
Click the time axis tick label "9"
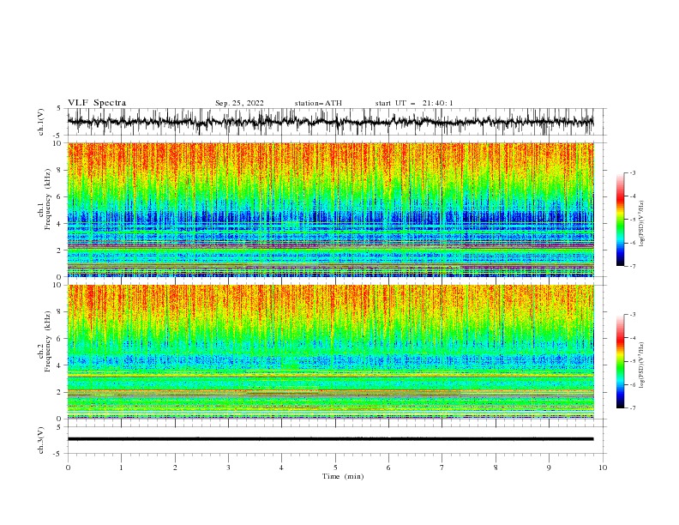549,468
